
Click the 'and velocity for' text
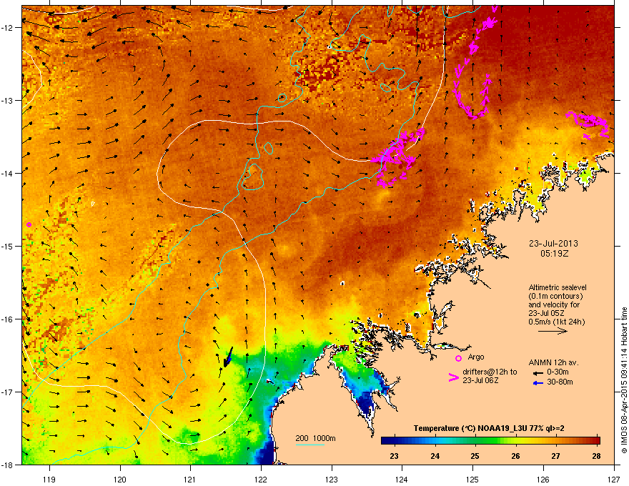click(x=553, y=304)
